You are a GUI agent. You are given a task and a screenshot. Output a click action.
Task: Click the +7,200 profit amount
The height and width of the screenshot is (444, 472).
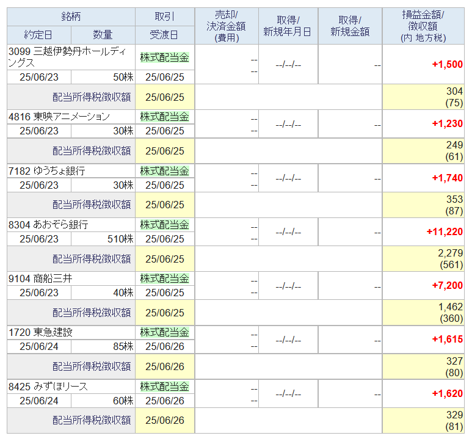pyautogui.click(x=448, y=286)
